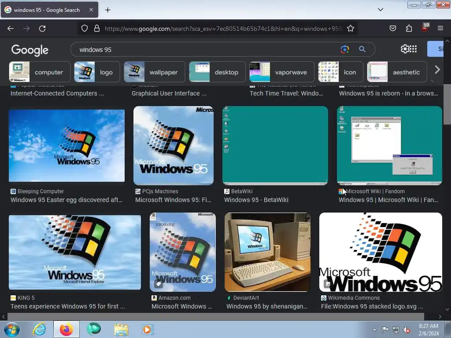Click the site security padlock icon
Image resolution: width=451 pixels, height=338 pixels.
[97, 28]
